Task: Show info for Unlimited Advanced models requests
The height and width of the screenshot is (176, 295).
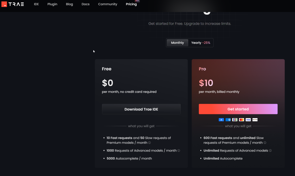Action: [270, 151]
